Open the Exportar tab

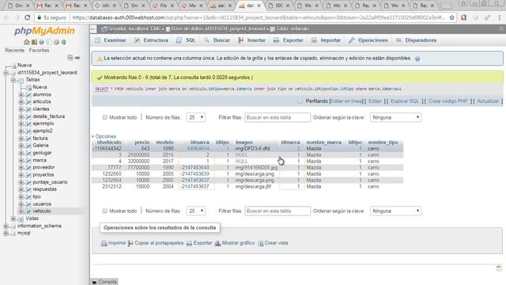pyautogui.click(x=288, y=40)
